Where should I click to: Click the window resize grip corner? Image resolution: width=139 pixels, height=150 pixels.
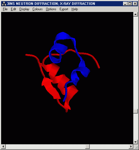coord(136,147)
